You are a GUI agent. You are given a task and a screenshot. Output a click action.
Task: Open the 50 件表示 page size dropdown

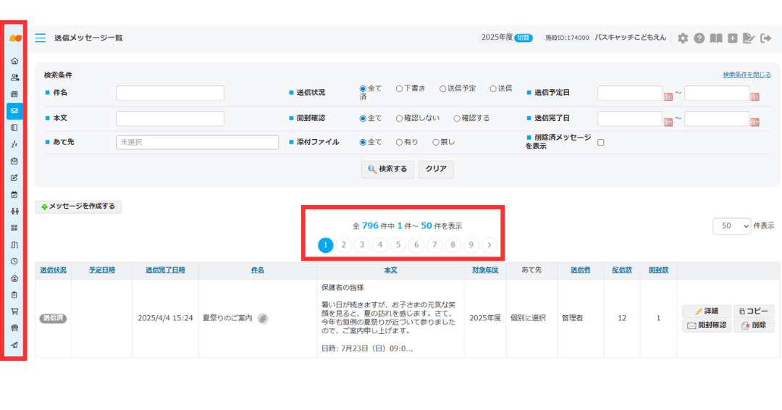732,226
